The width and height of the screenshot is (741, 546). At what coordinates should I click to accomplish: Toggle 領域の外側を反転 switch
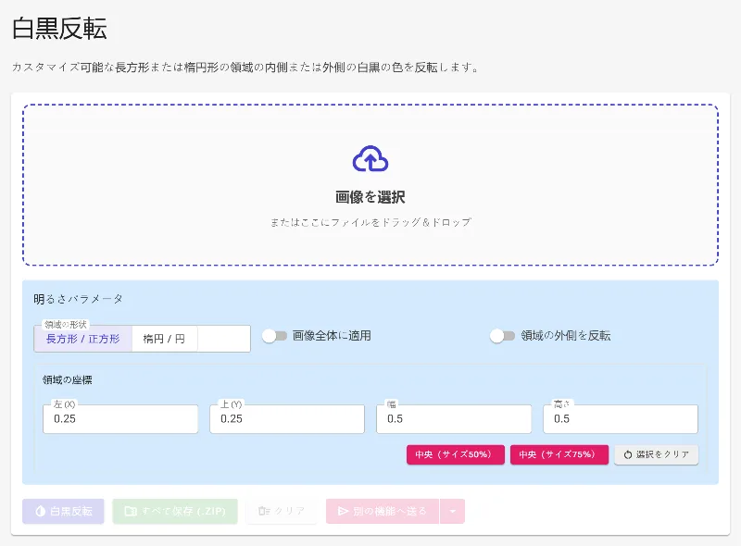[x=502, y=336]
